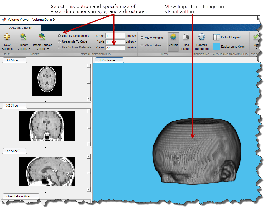268x211 pixels.
Task: Choose the View Volume radio button
Action: 142,38
